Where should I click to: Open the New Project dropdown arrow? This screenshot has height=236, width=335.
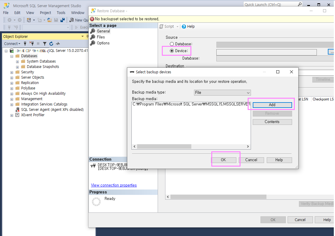pyautogui.click(x=34, y=20)
